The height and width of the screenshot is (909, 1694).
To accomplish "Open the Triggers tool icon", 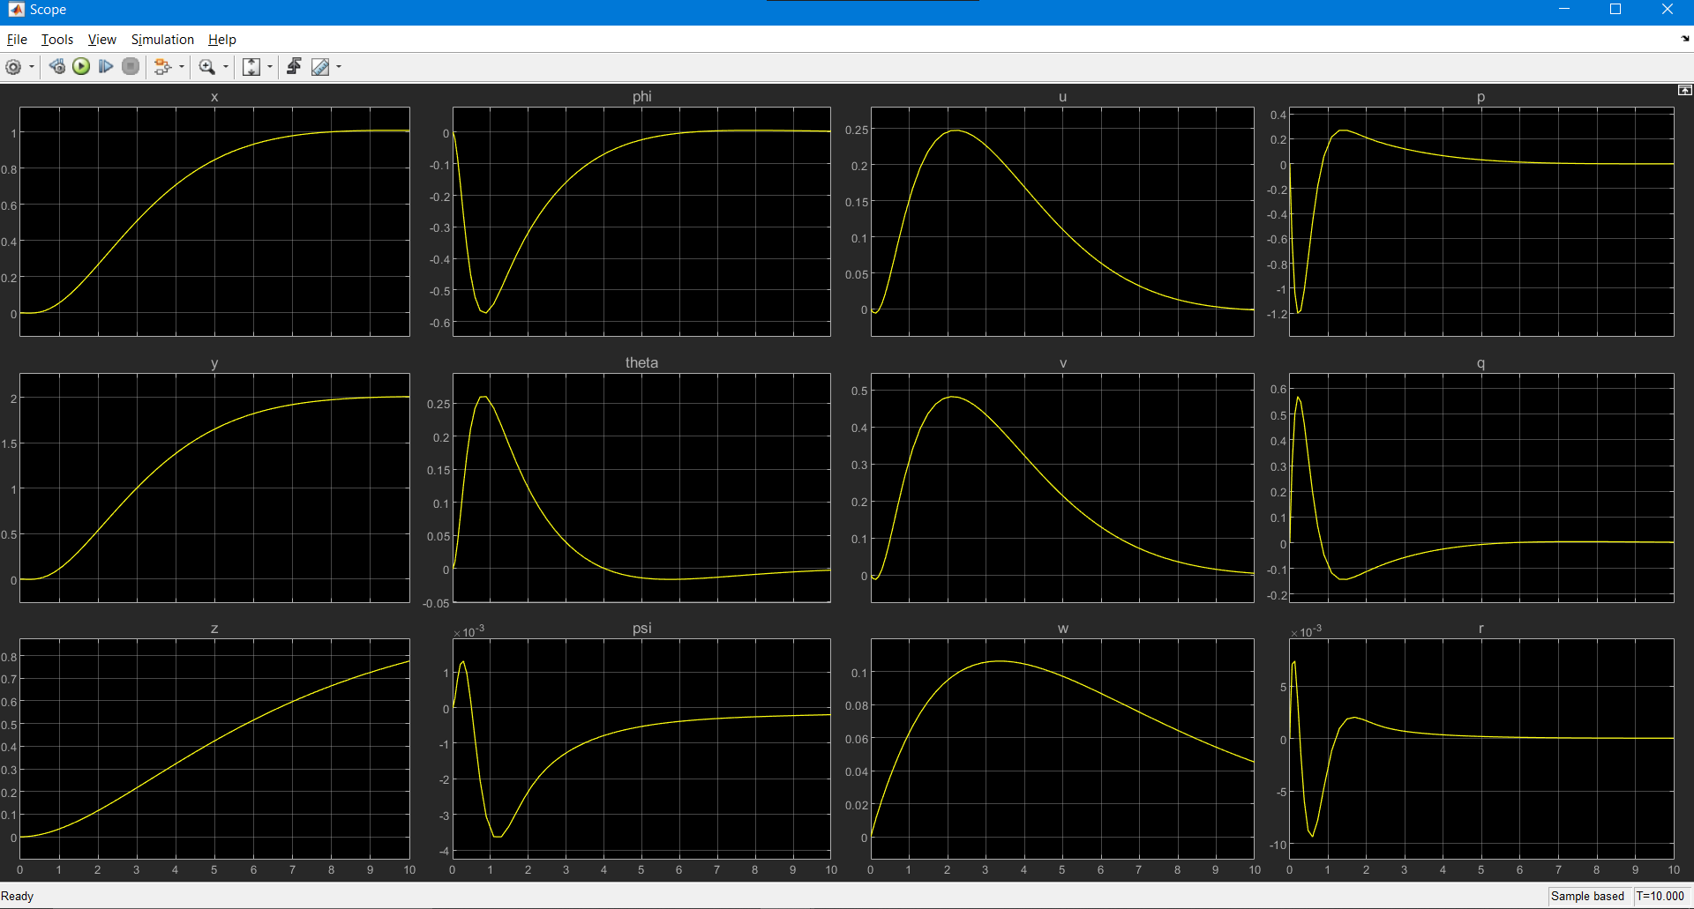I will click(x=294, y=67).
